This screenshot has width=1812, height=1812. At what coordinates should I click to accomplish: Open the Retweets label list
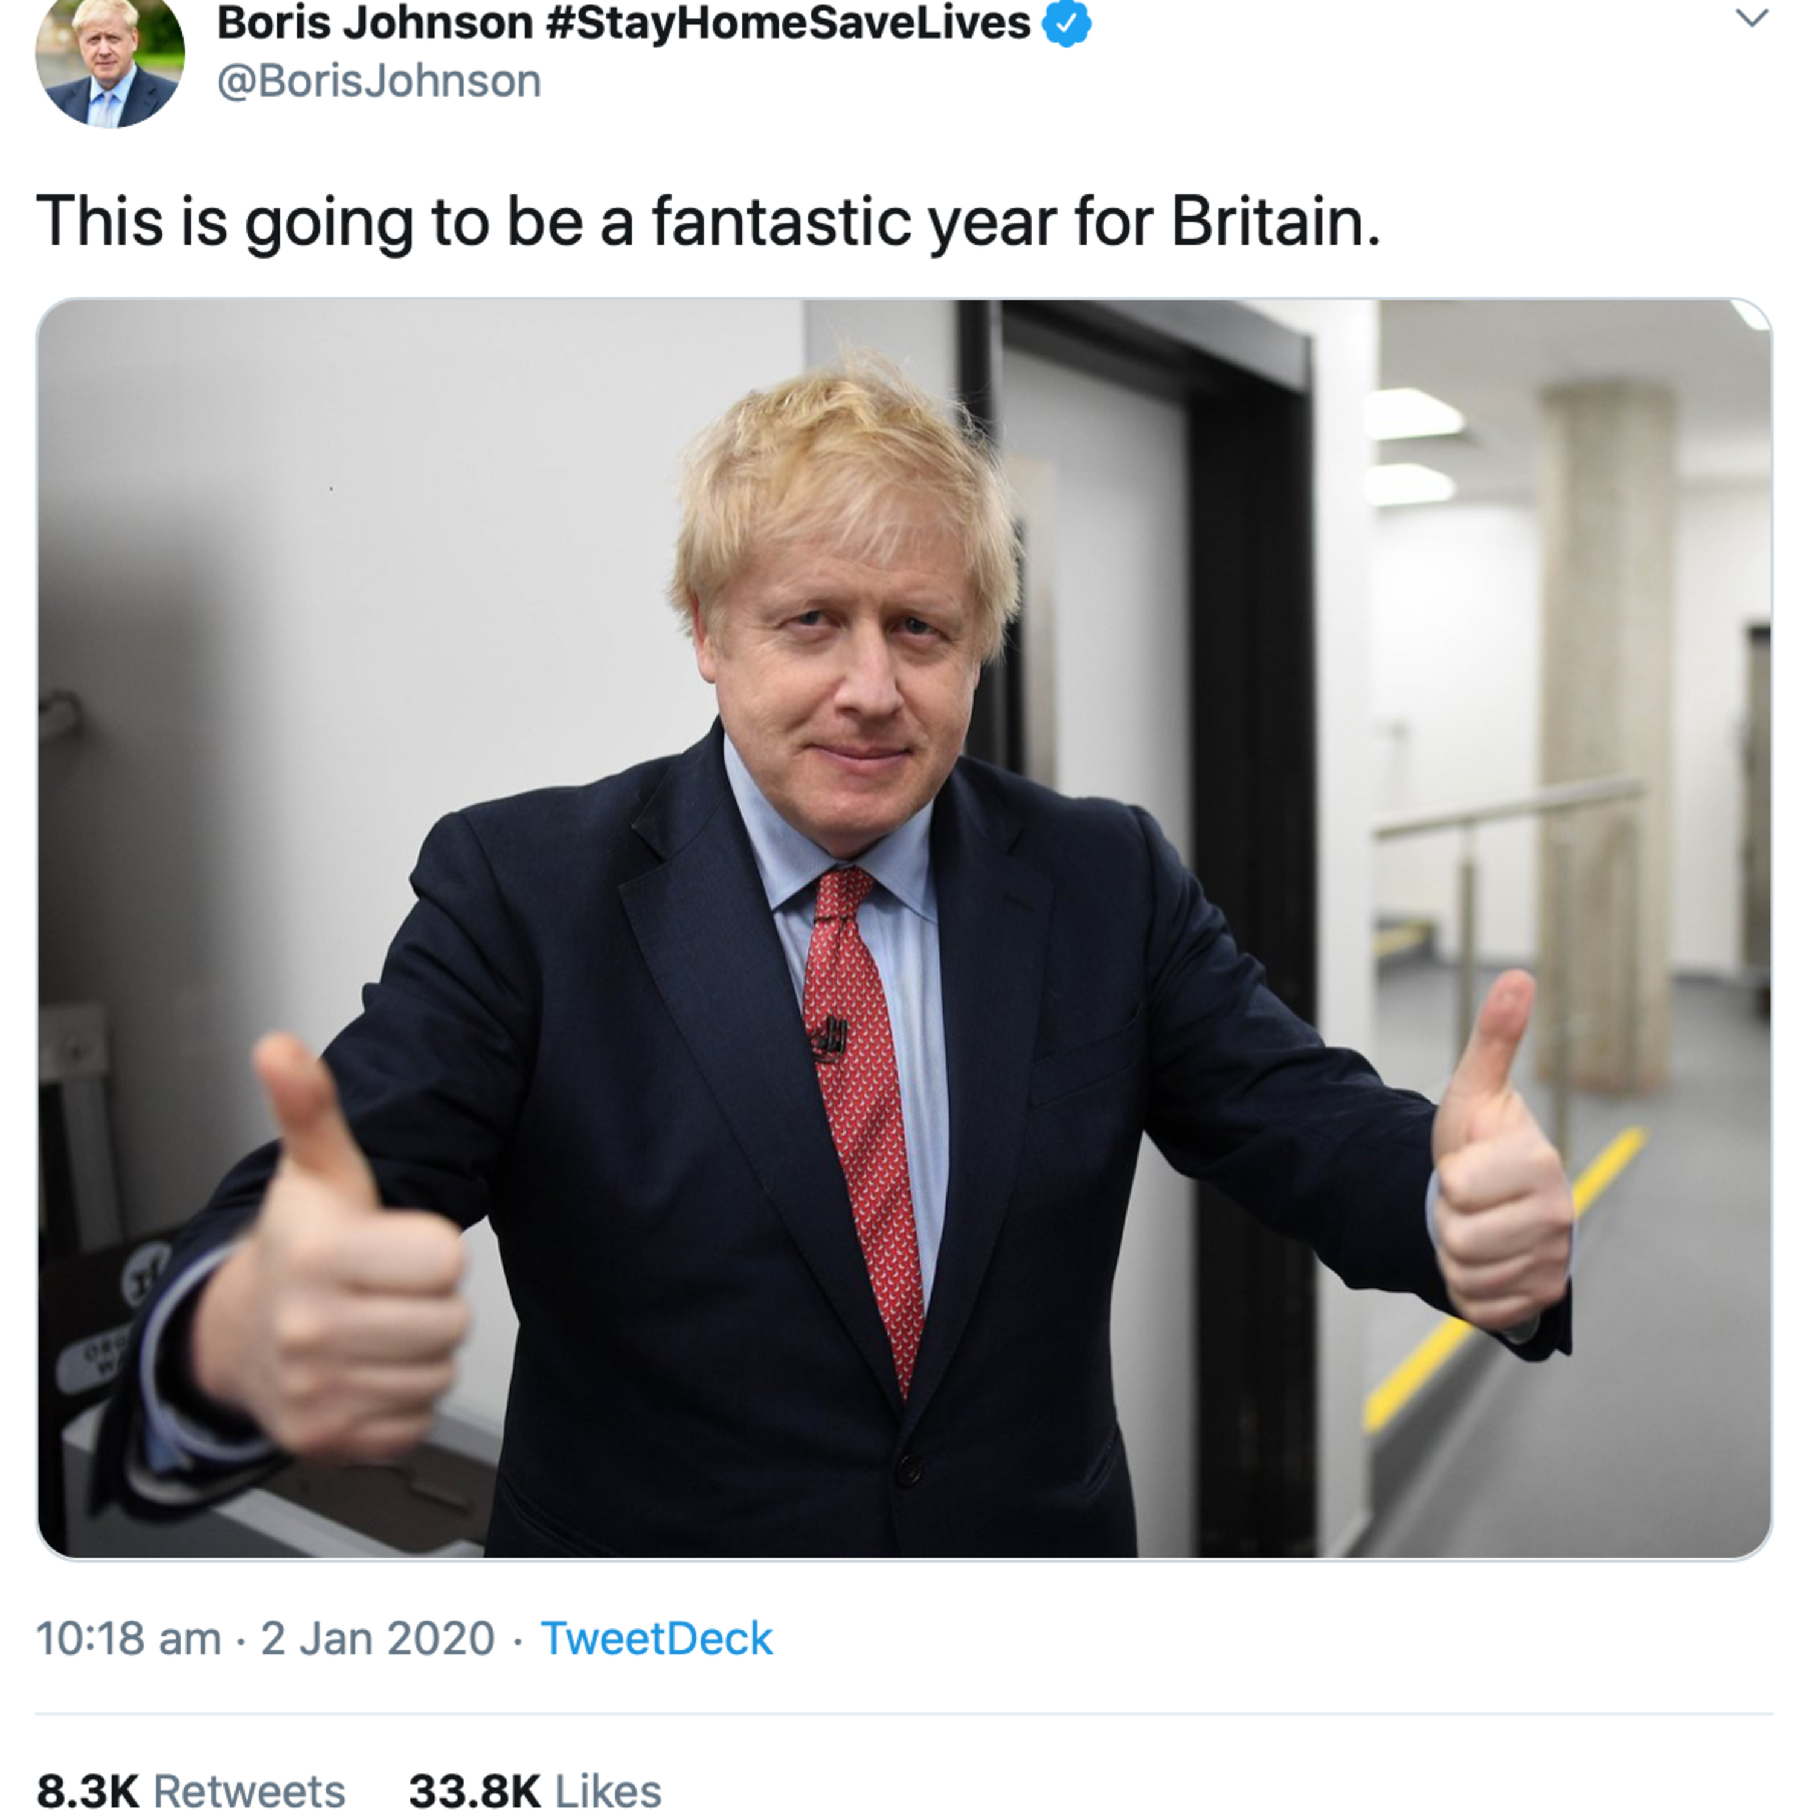(x=248, y=1790)
